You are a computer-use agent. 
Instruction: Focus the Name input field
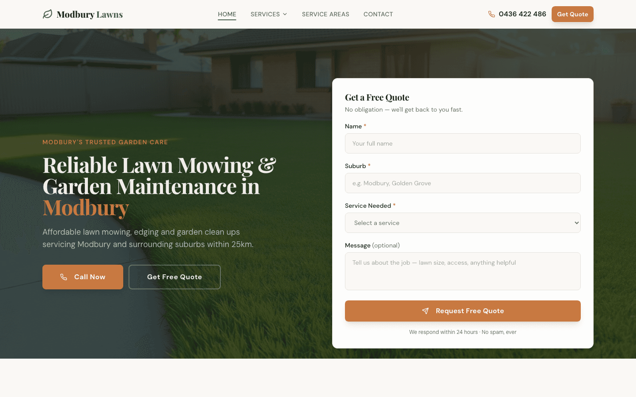(x=462, y=143)
